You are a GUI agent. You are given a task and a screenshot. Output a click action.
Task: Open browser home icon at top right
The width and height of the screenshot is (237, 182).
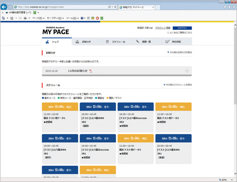pyautogui.click(x=225, y=7)
